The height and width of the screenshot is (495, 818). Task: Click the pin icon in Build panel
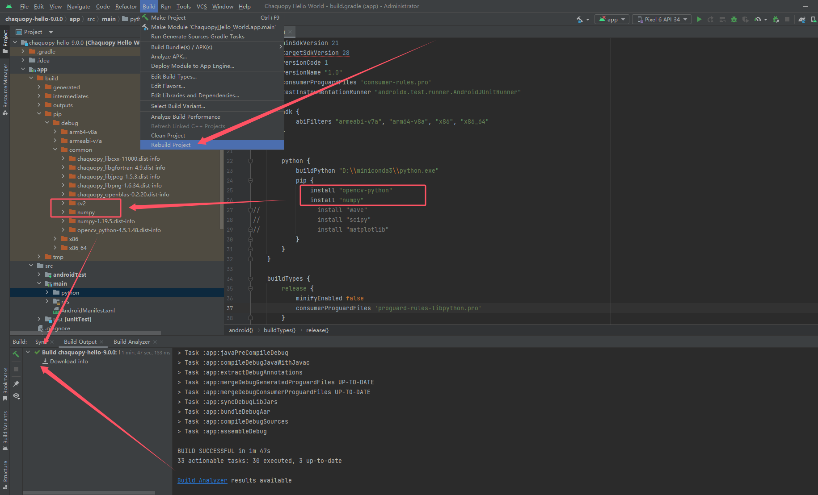click(16, 383)
